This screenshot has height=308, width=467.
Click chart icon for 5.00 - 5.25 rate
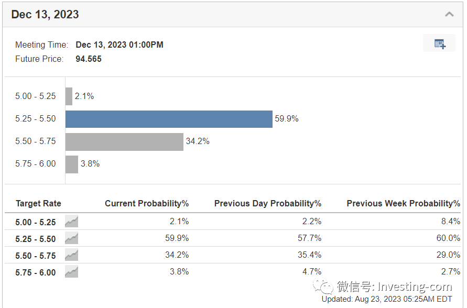(x=72, y=222)
